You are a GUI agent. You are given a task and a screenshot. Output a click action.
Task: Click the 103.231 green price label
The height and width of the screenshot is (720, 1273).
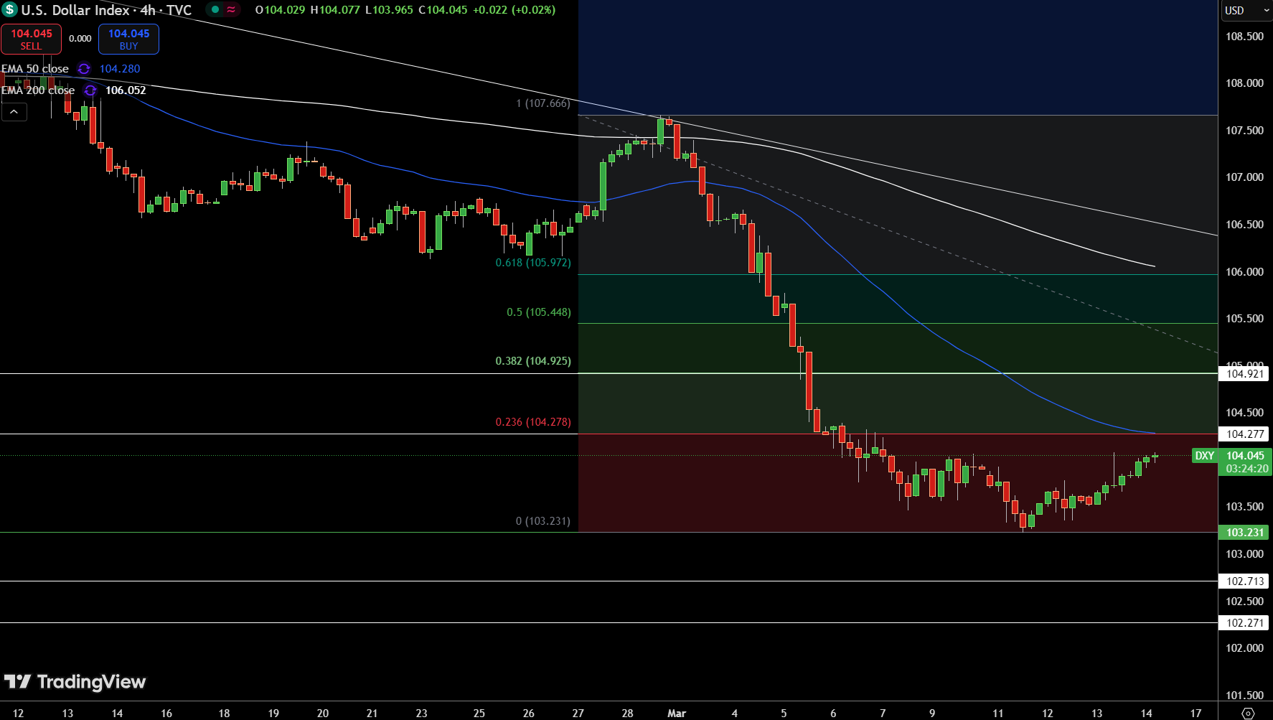tap(1244, 533)
